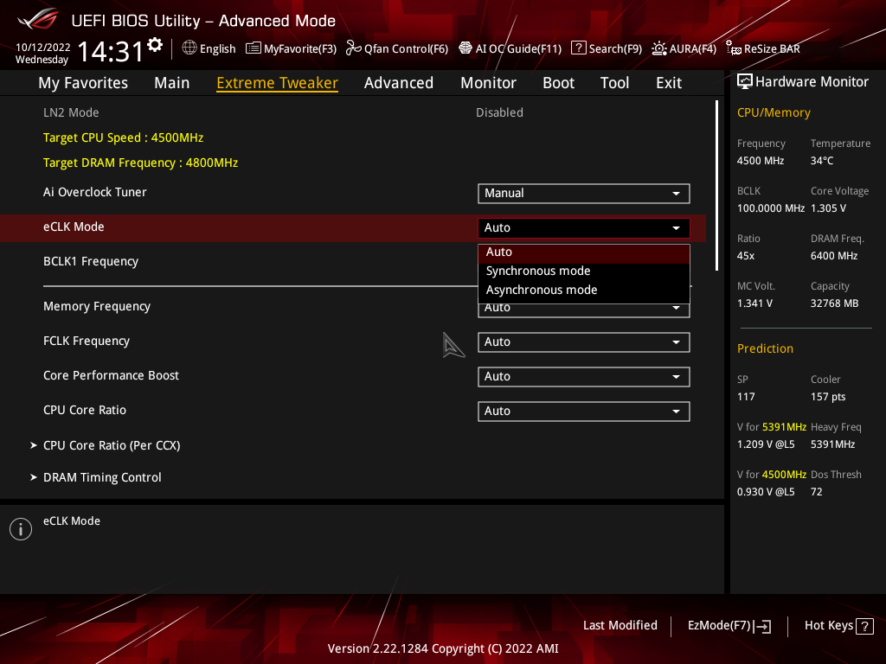Choose Asynchronous mode option
The image size is (886, 664).
[584, 290]
